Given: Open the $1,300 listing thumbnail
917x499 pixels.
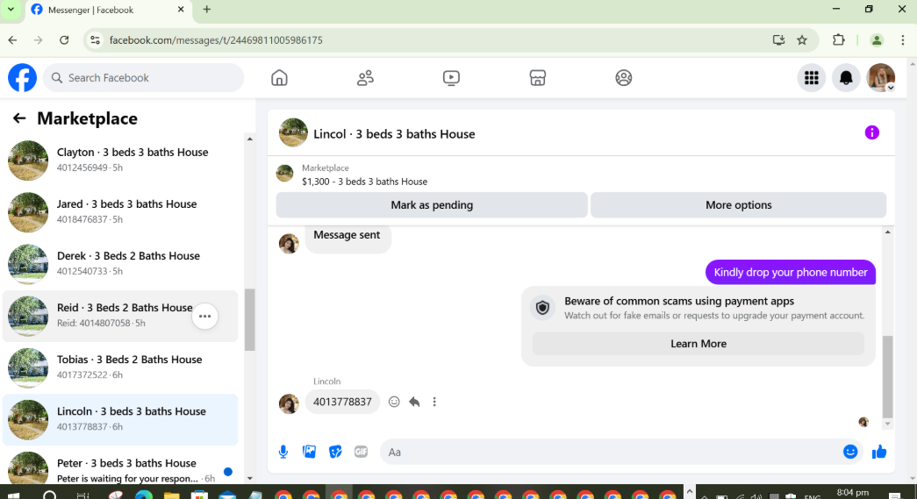Looking at the screenshot, I should coord(285,174).
